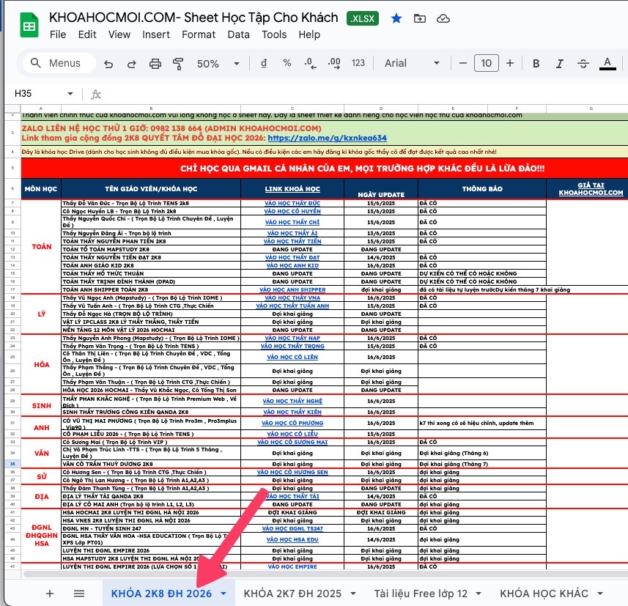The image size is (628, 606).
Task: Format cell as percent
Action: pyautogui.click(x=287, y=63)
